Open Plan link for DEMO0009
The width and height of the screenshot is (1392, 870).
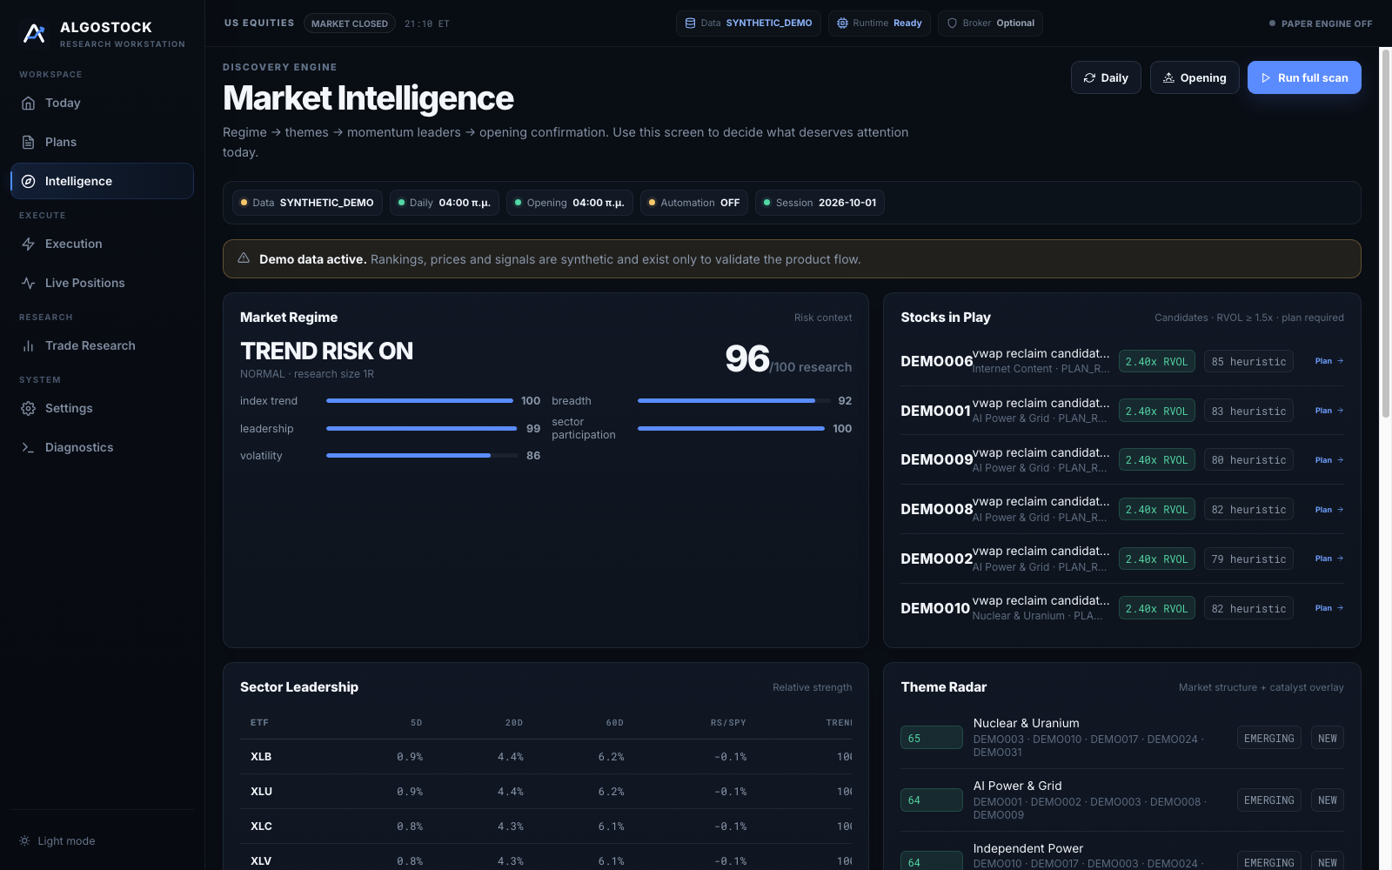(1329, 460)
